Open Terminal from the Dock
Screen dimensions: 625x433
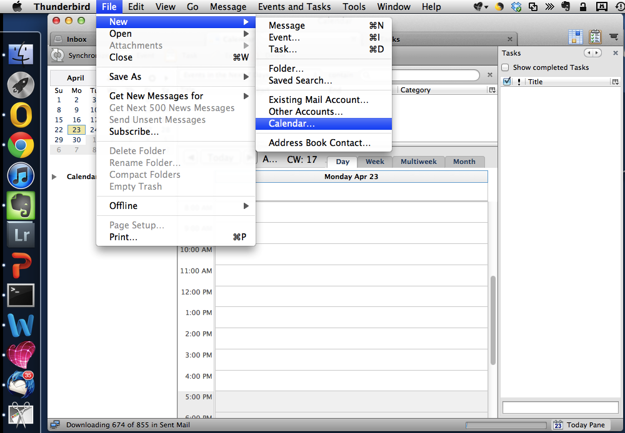pyautogui.click(x=21, y=295)
